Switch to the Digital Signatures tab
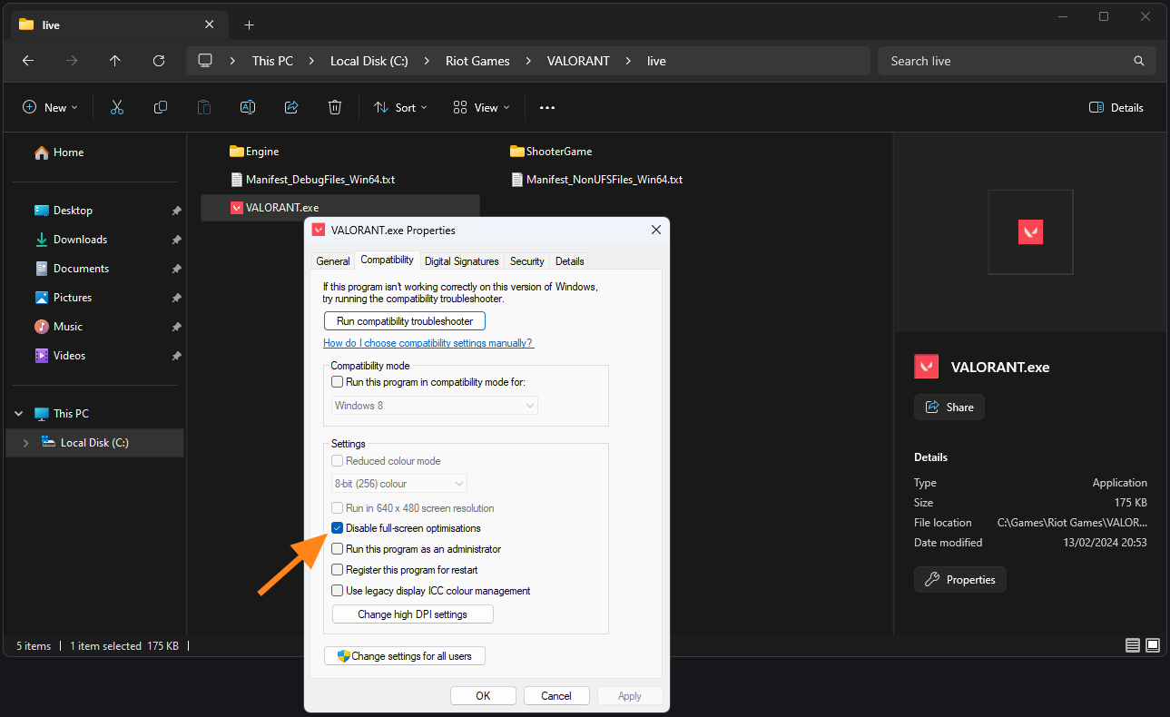 tap(461, 261)
